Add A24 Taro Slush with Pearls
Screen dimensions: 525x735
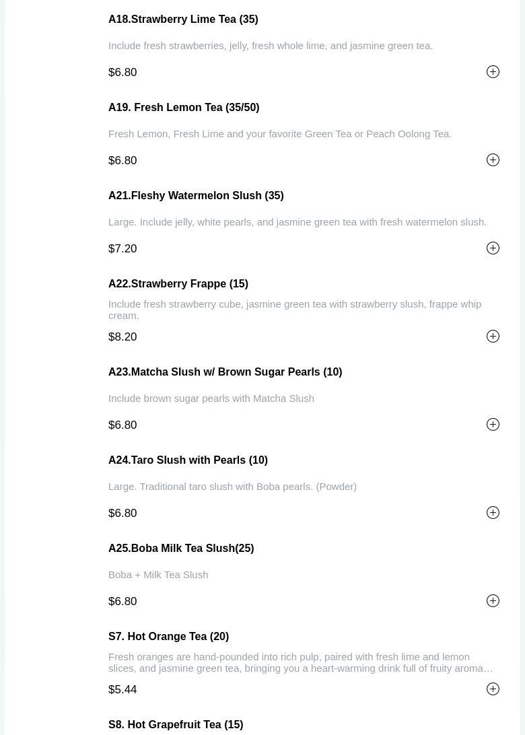click(493, 513)
